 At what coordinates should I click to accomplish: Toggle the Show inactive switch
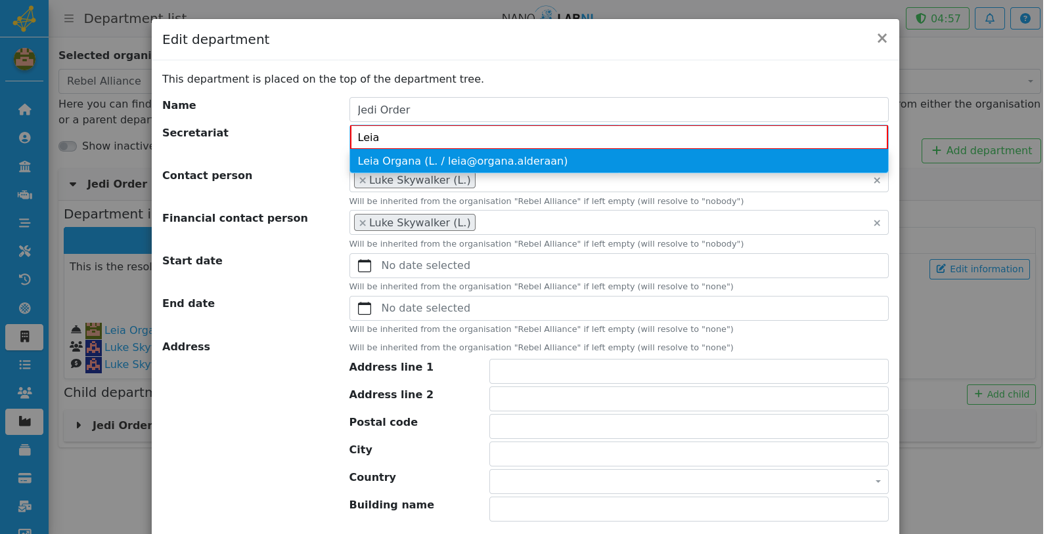click(x=68, y=146)
